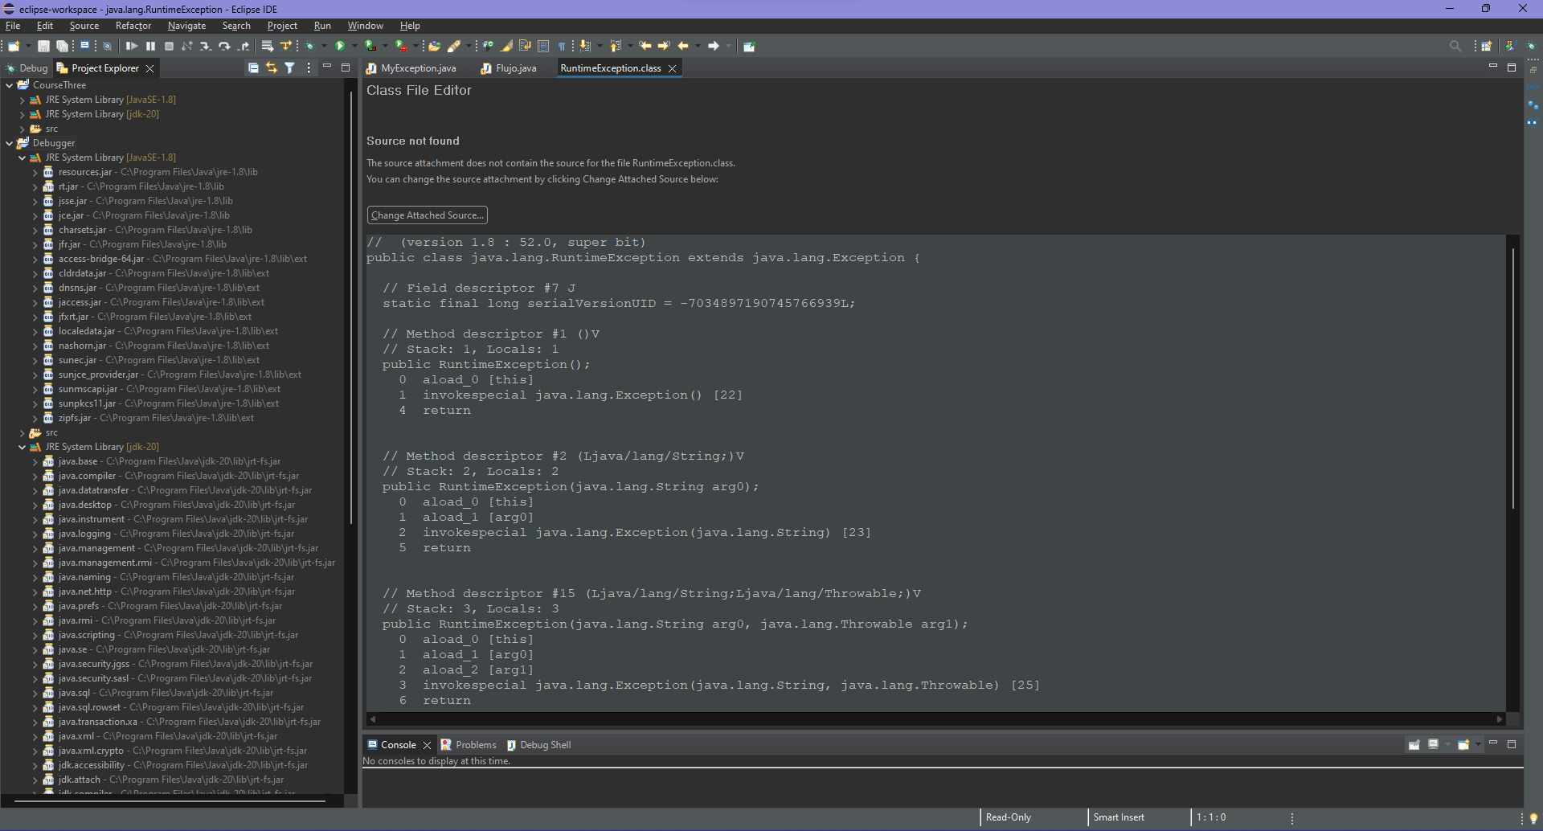Screen dimensions: 1543x831
Task: Click the Save All toolbar icon
Action: pos(62,46)
